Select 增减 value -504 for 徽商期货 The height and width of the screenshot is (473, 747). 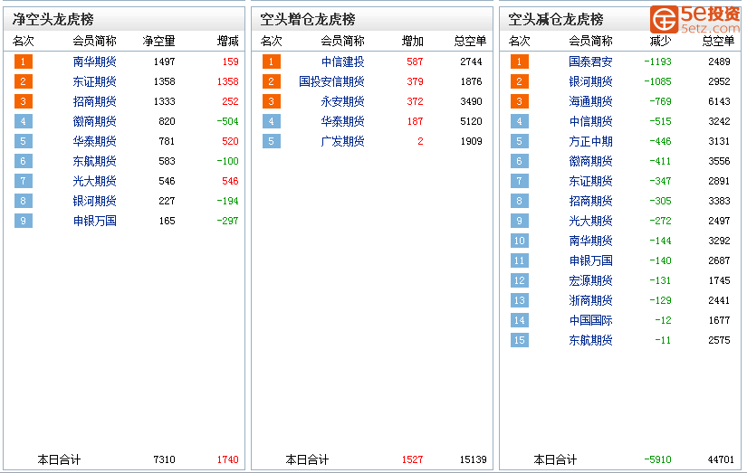tap(227, 121)
